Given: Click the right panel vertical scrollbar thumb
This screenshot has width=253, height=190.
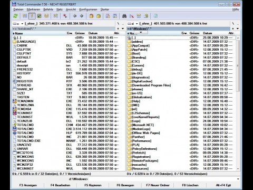Looking at the screenshot, I should coord(238,66).
